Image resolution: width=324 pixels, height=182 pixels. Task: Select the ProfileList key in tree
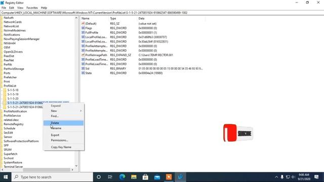(x=10, y=86)
